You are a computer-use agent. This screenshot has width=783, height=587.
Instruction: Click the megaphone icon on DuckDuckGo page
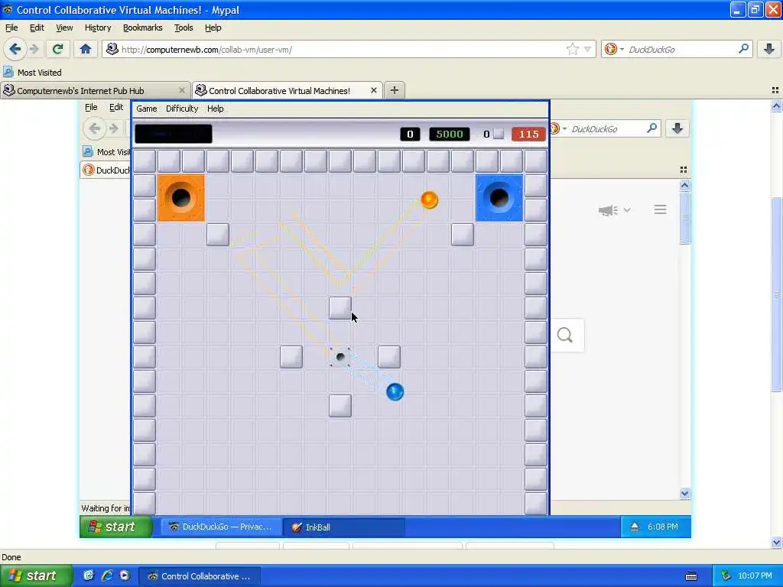click(x=608, y=210)
